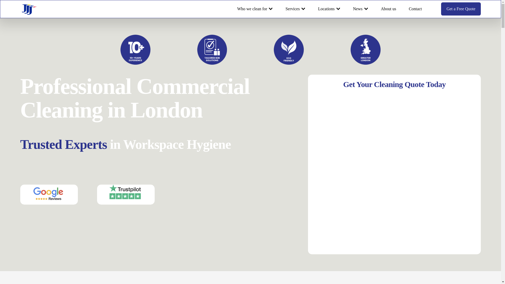This screenshot has height=284, width=505.
Task: Click the JJJ company logo
Action: tap(29, 9)
